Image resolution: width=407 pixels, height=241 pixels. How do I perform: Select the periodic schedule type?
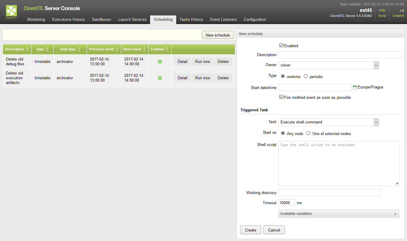(306, 76)
